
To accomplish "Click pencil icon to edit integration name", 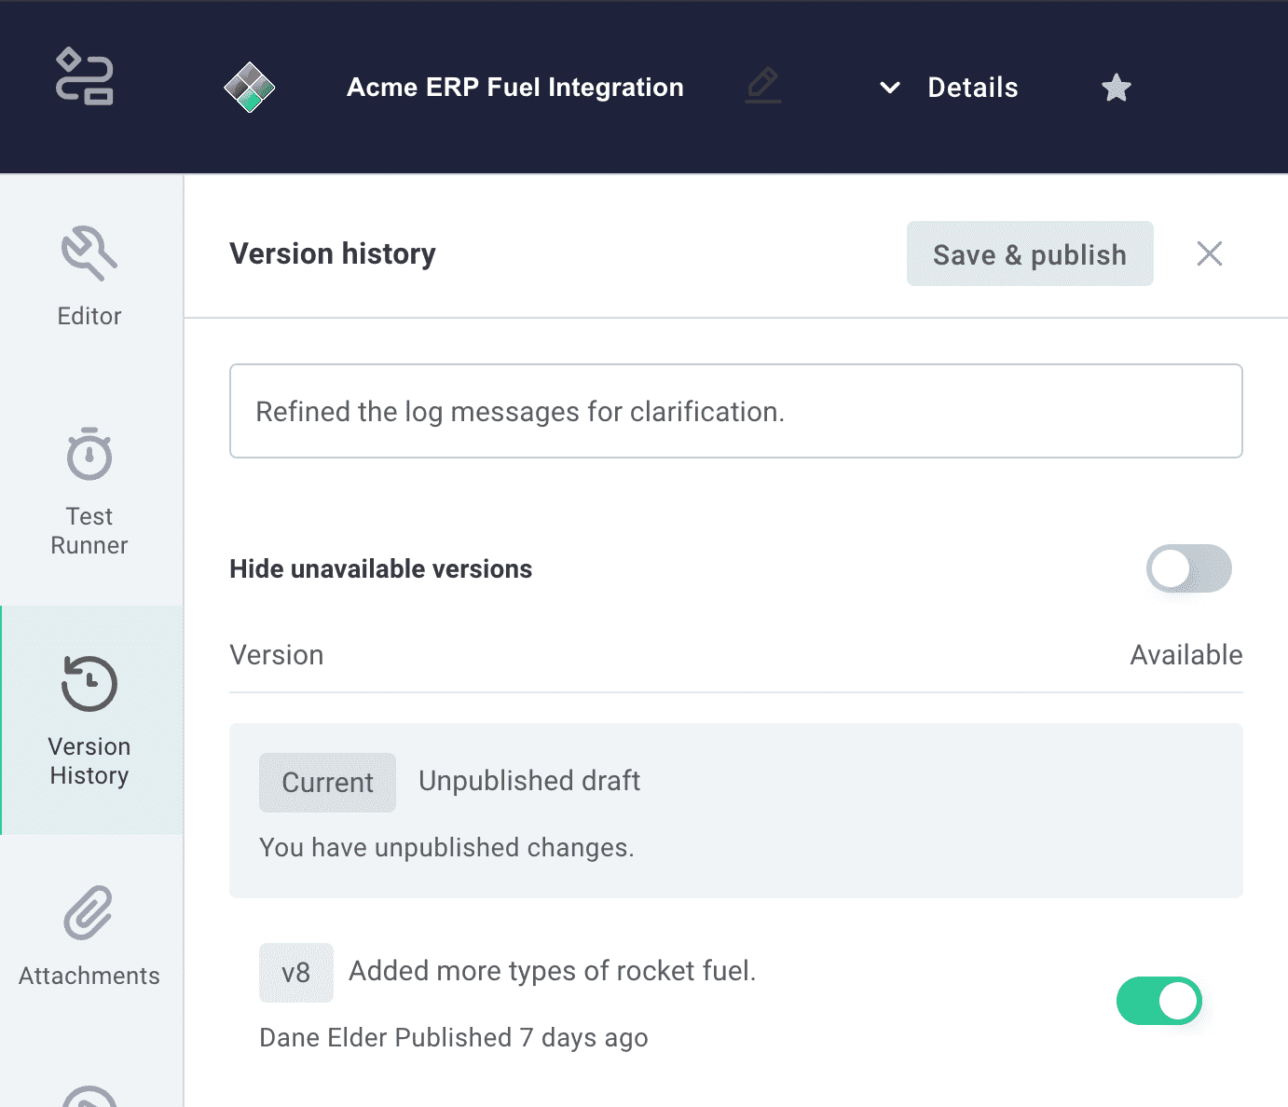I will 763,85.
